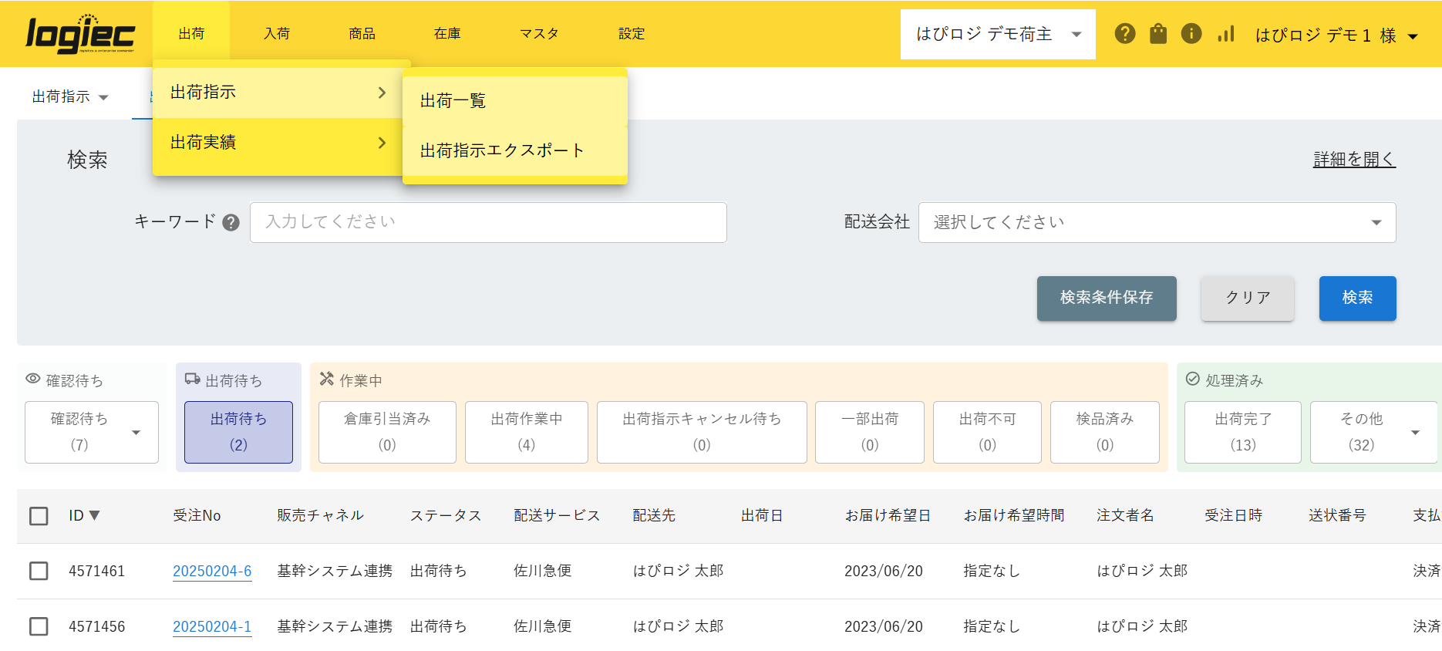Focus the キーワード input field

488,222
